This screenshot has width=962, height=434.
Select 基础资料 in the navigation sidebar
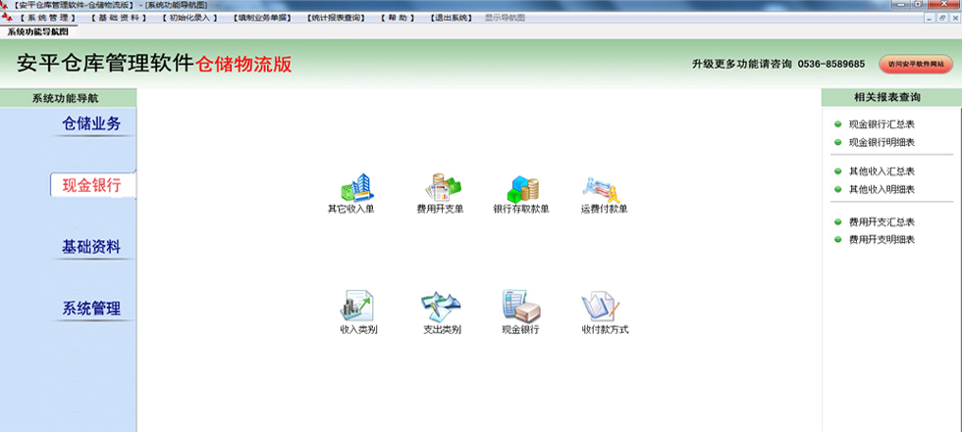91,247
